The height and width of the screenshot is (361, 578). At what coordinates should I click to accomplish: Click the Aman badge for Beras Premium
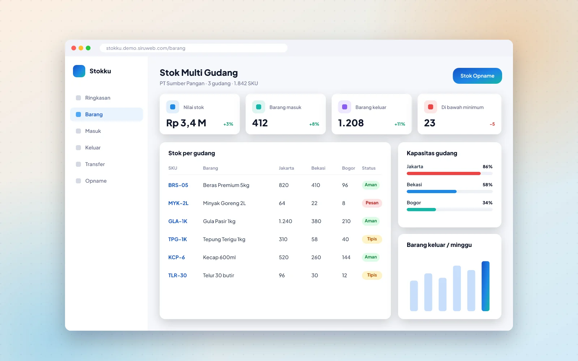coord(371,185)
